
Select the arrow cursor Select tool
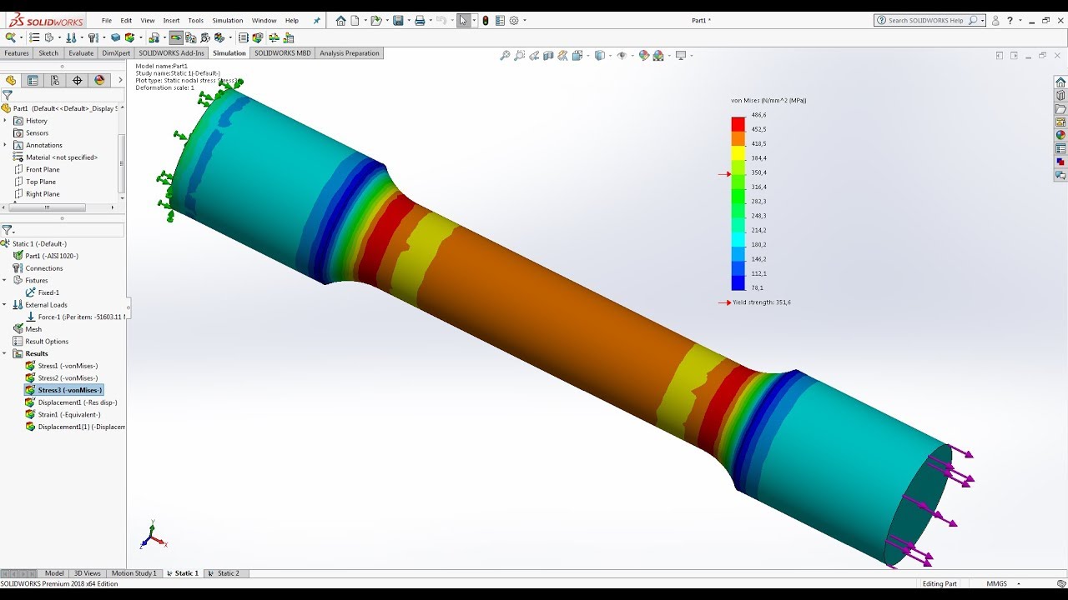(x=463, y=20)
